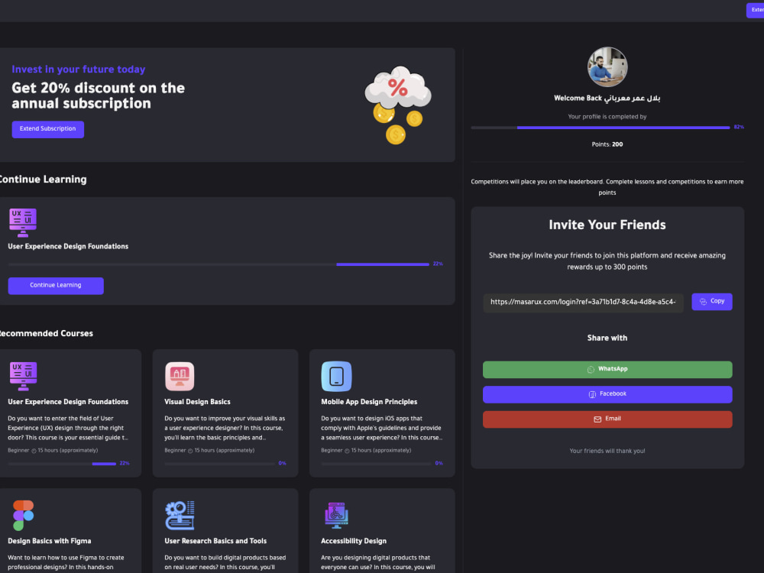Click the clock icon in Visual Design Basics card
This screenshot has height=573, width=764.
pos(190,451)
